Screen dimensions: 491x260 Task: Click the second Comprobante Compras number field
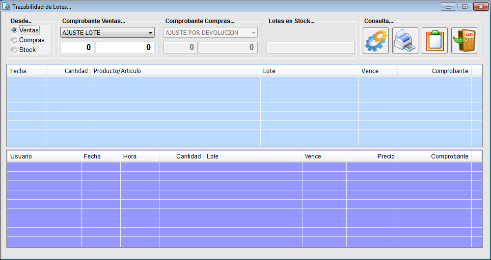click(x=228, y=48)
